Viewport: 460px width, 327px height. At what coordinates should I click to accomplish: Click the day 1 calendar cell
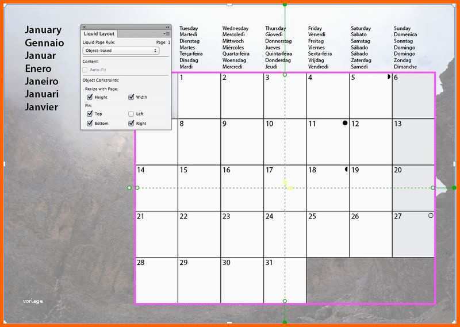[x=199, y=95]
